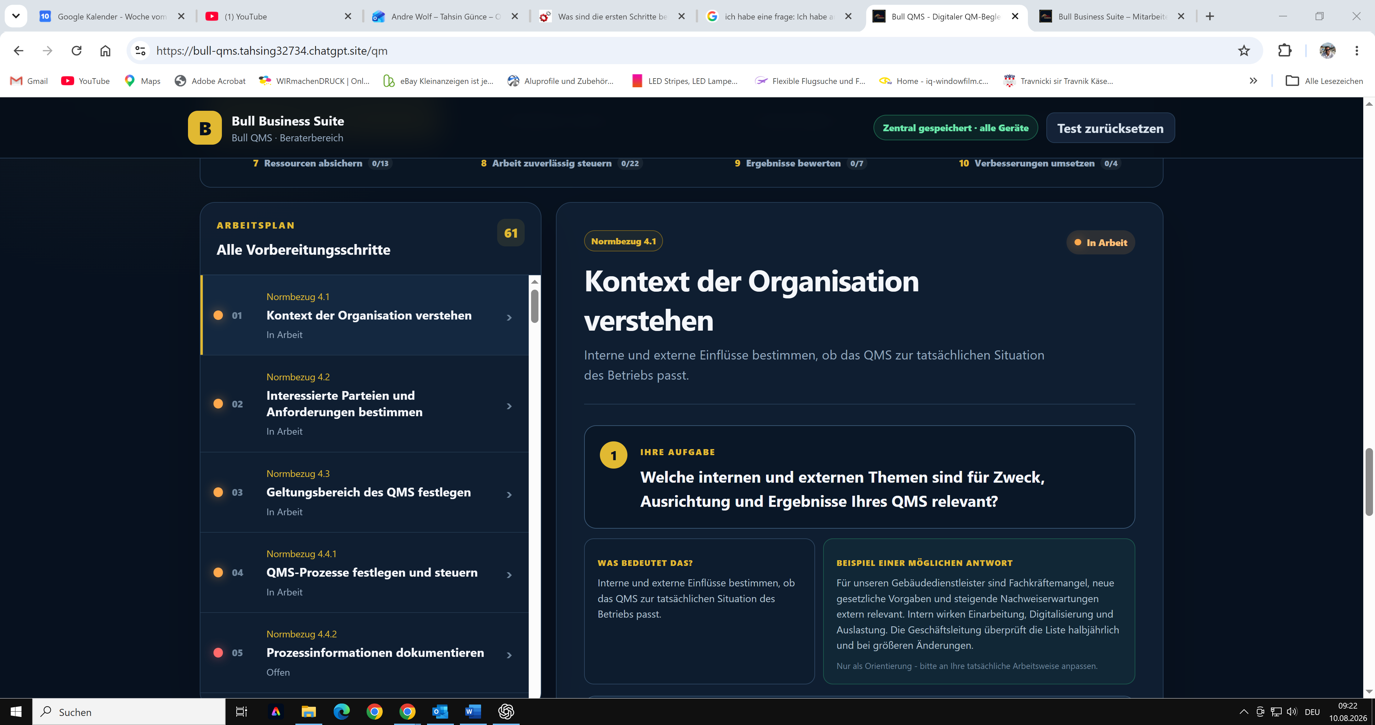This screenshot has width=1375, height=725.
Task: Open the eBay Kleinanzeigen bookmark
Action: point(438,81)
